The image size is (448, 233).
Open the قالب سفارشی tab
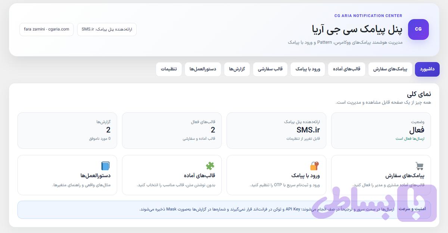(270, 69)
